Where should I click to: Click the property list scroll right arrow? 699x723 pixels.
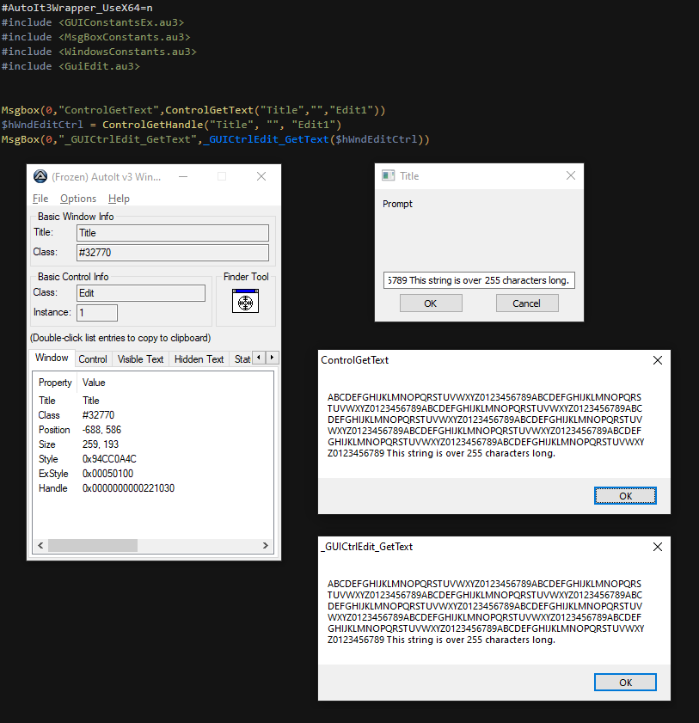click(x=266, y=546)
